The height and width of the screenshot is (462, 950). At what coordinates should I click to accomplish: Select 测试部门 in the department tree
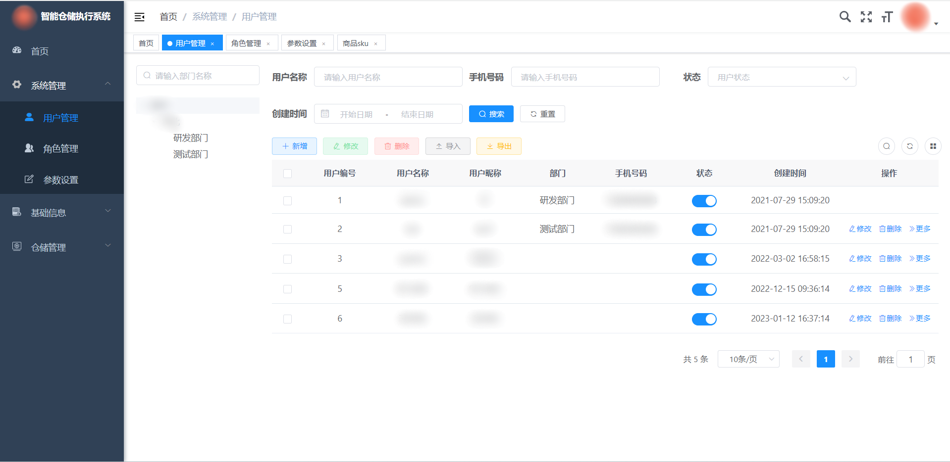[x=191, y=154]
